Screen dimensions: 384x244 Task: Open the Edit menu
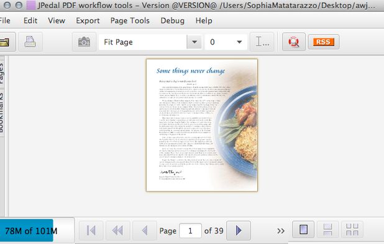(x=30, y=20)
